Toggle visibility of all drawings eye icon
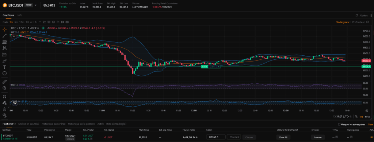Image resolution: width=374 pixels, height=142 pixels. [x=4, y=115]
